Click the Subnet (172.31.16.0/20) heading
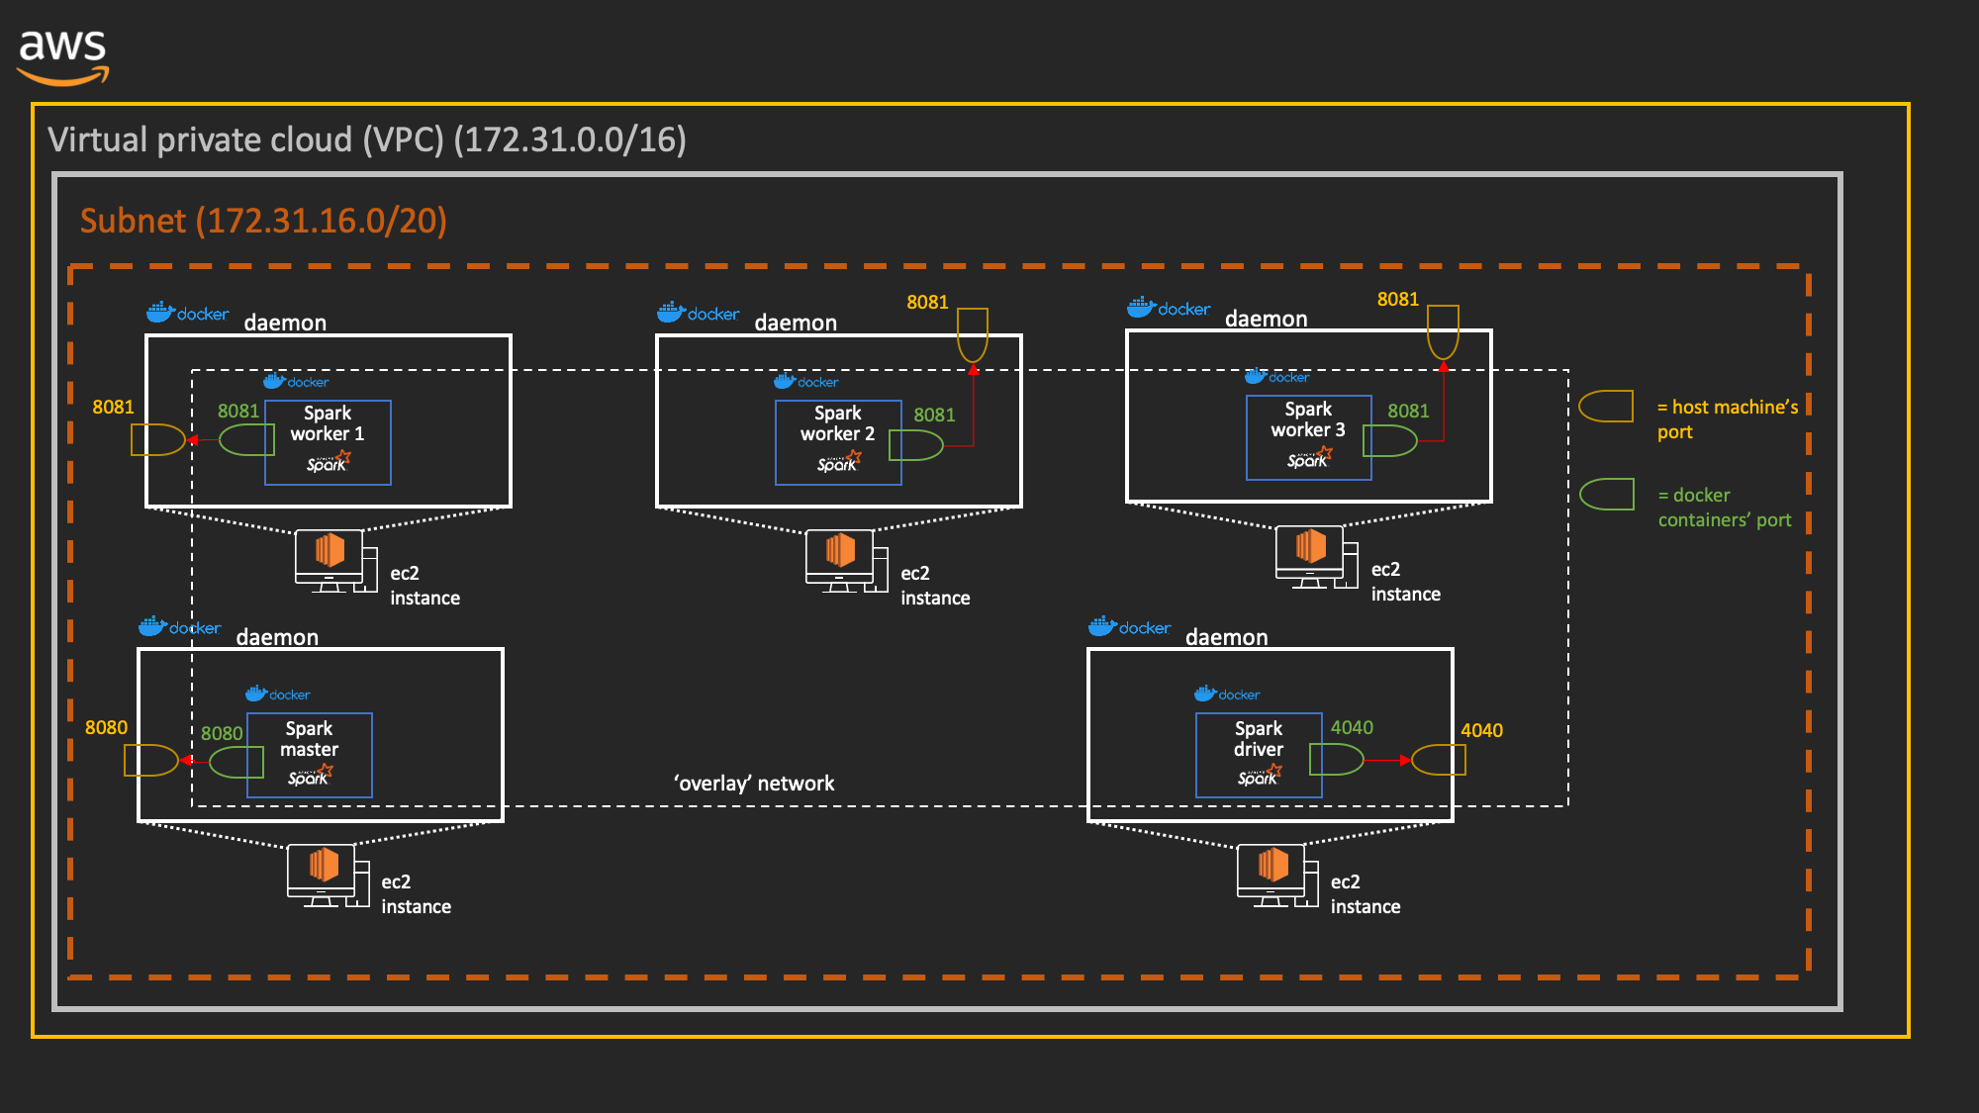 pos(264,221)
